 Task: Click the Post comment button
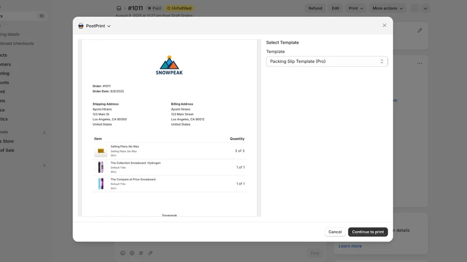315,253
